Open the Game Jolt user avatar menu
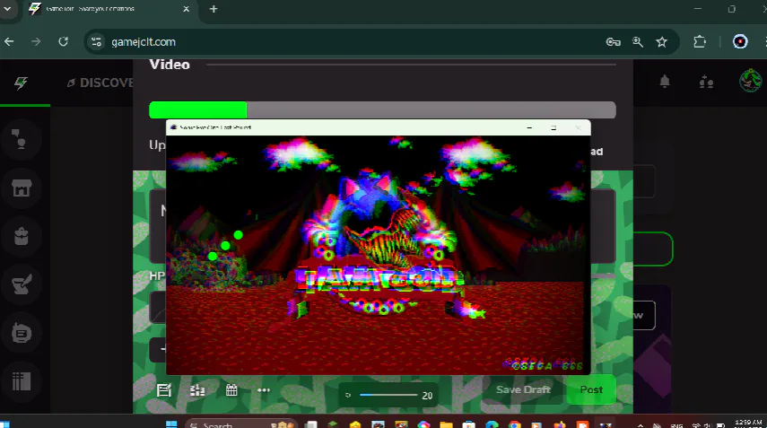767x428 pixels. pos(750,81)
